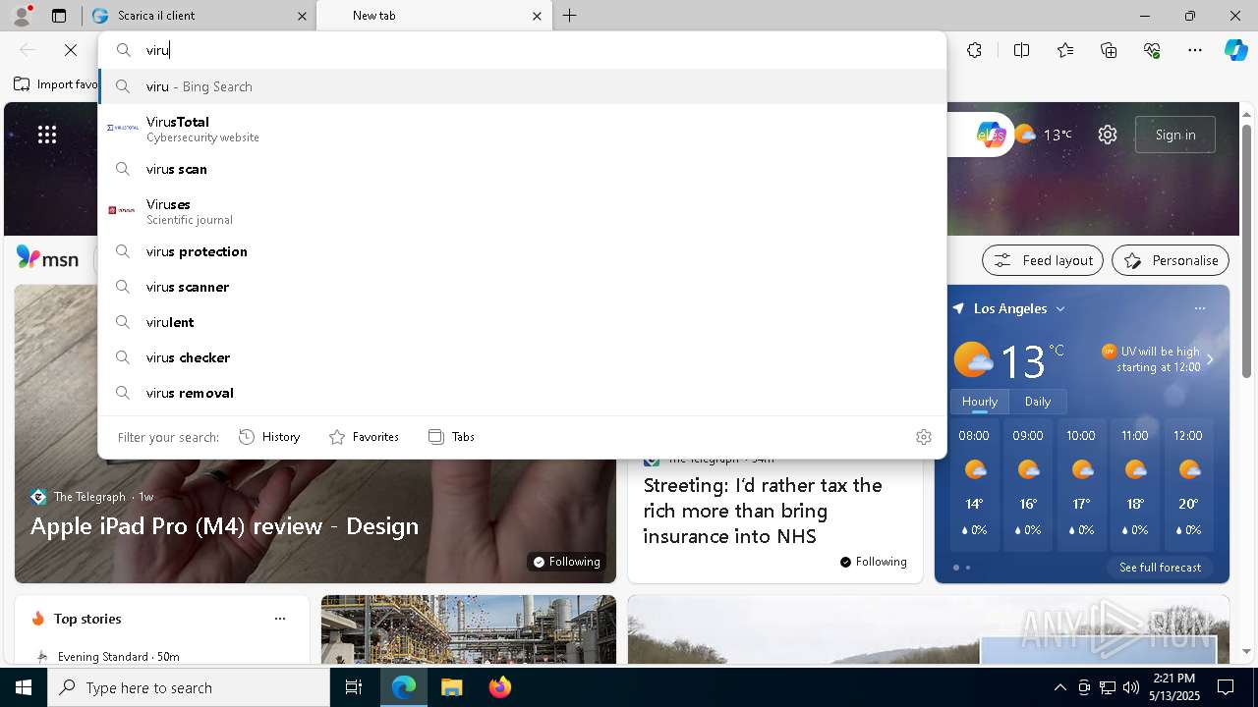Click the Sign in button
Screen dimensions: 1258x707
[1175, 135]
